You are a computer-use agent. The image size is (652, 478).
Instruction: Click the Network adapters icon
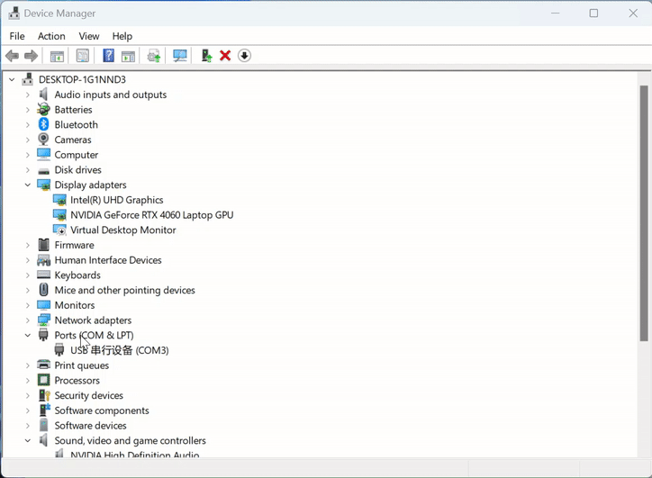click(43, 320)
